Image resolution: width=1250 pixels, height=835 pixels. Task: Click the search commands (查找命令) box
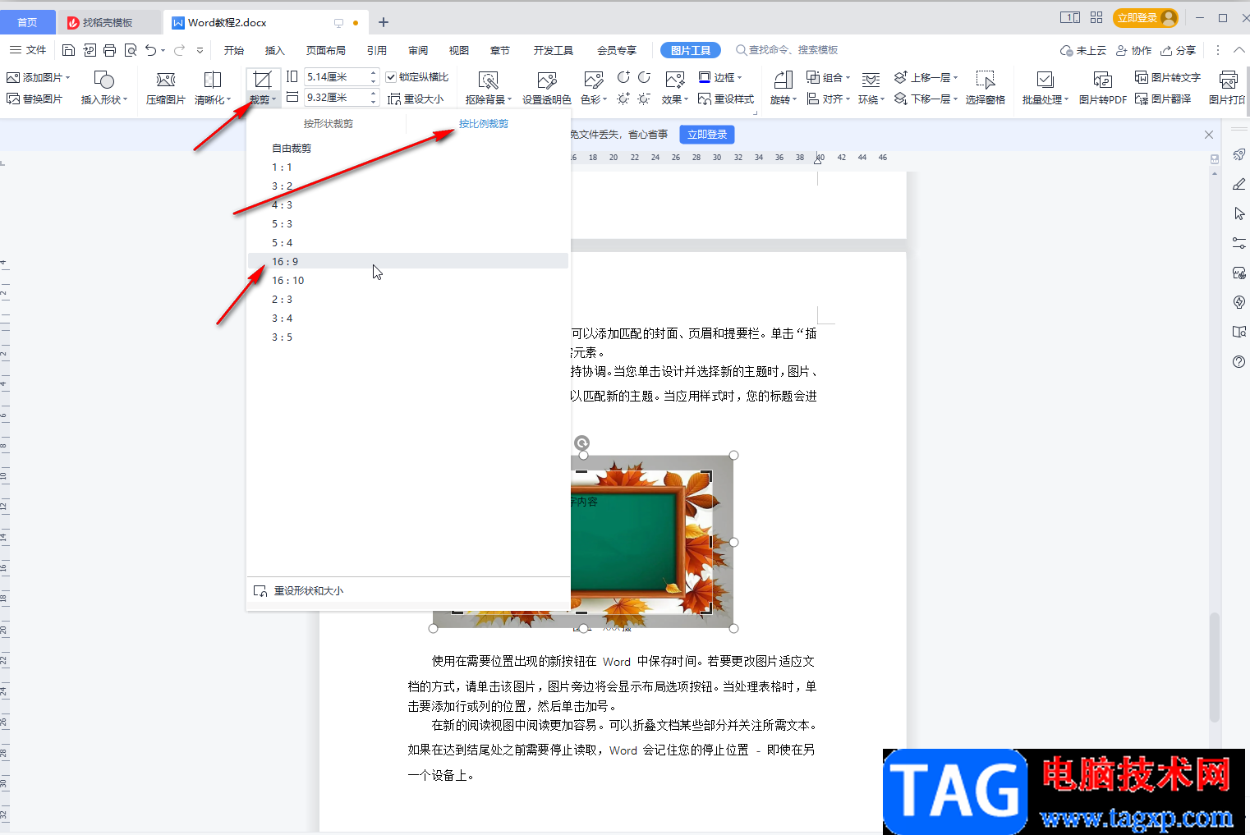pos(787,50)
